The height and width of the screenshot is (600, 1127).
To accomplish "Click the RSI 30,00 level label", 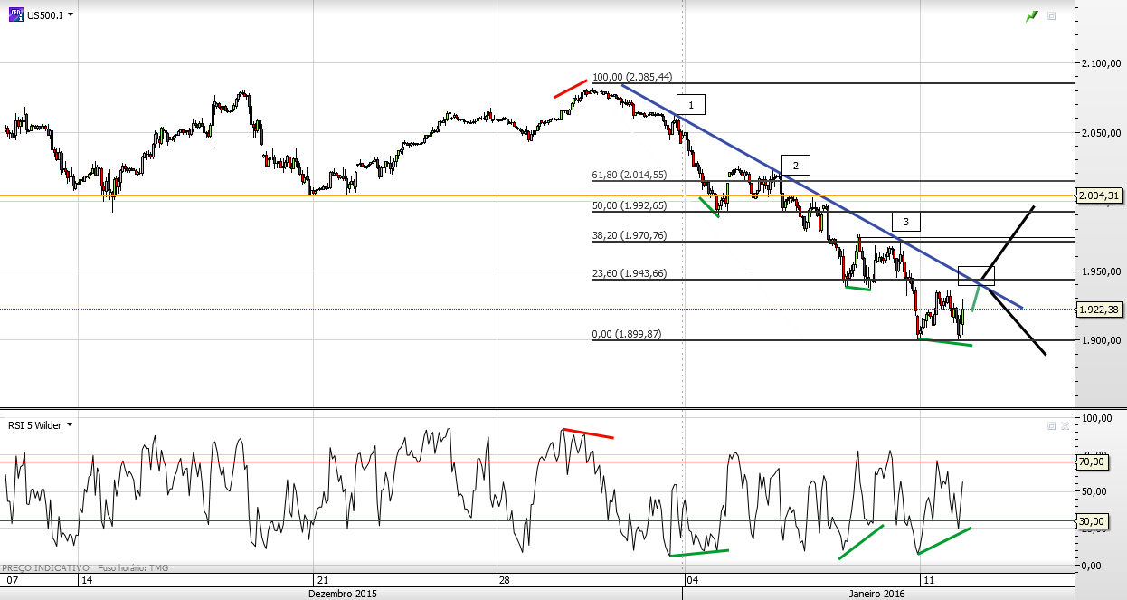I will (x=1094, y=520).
